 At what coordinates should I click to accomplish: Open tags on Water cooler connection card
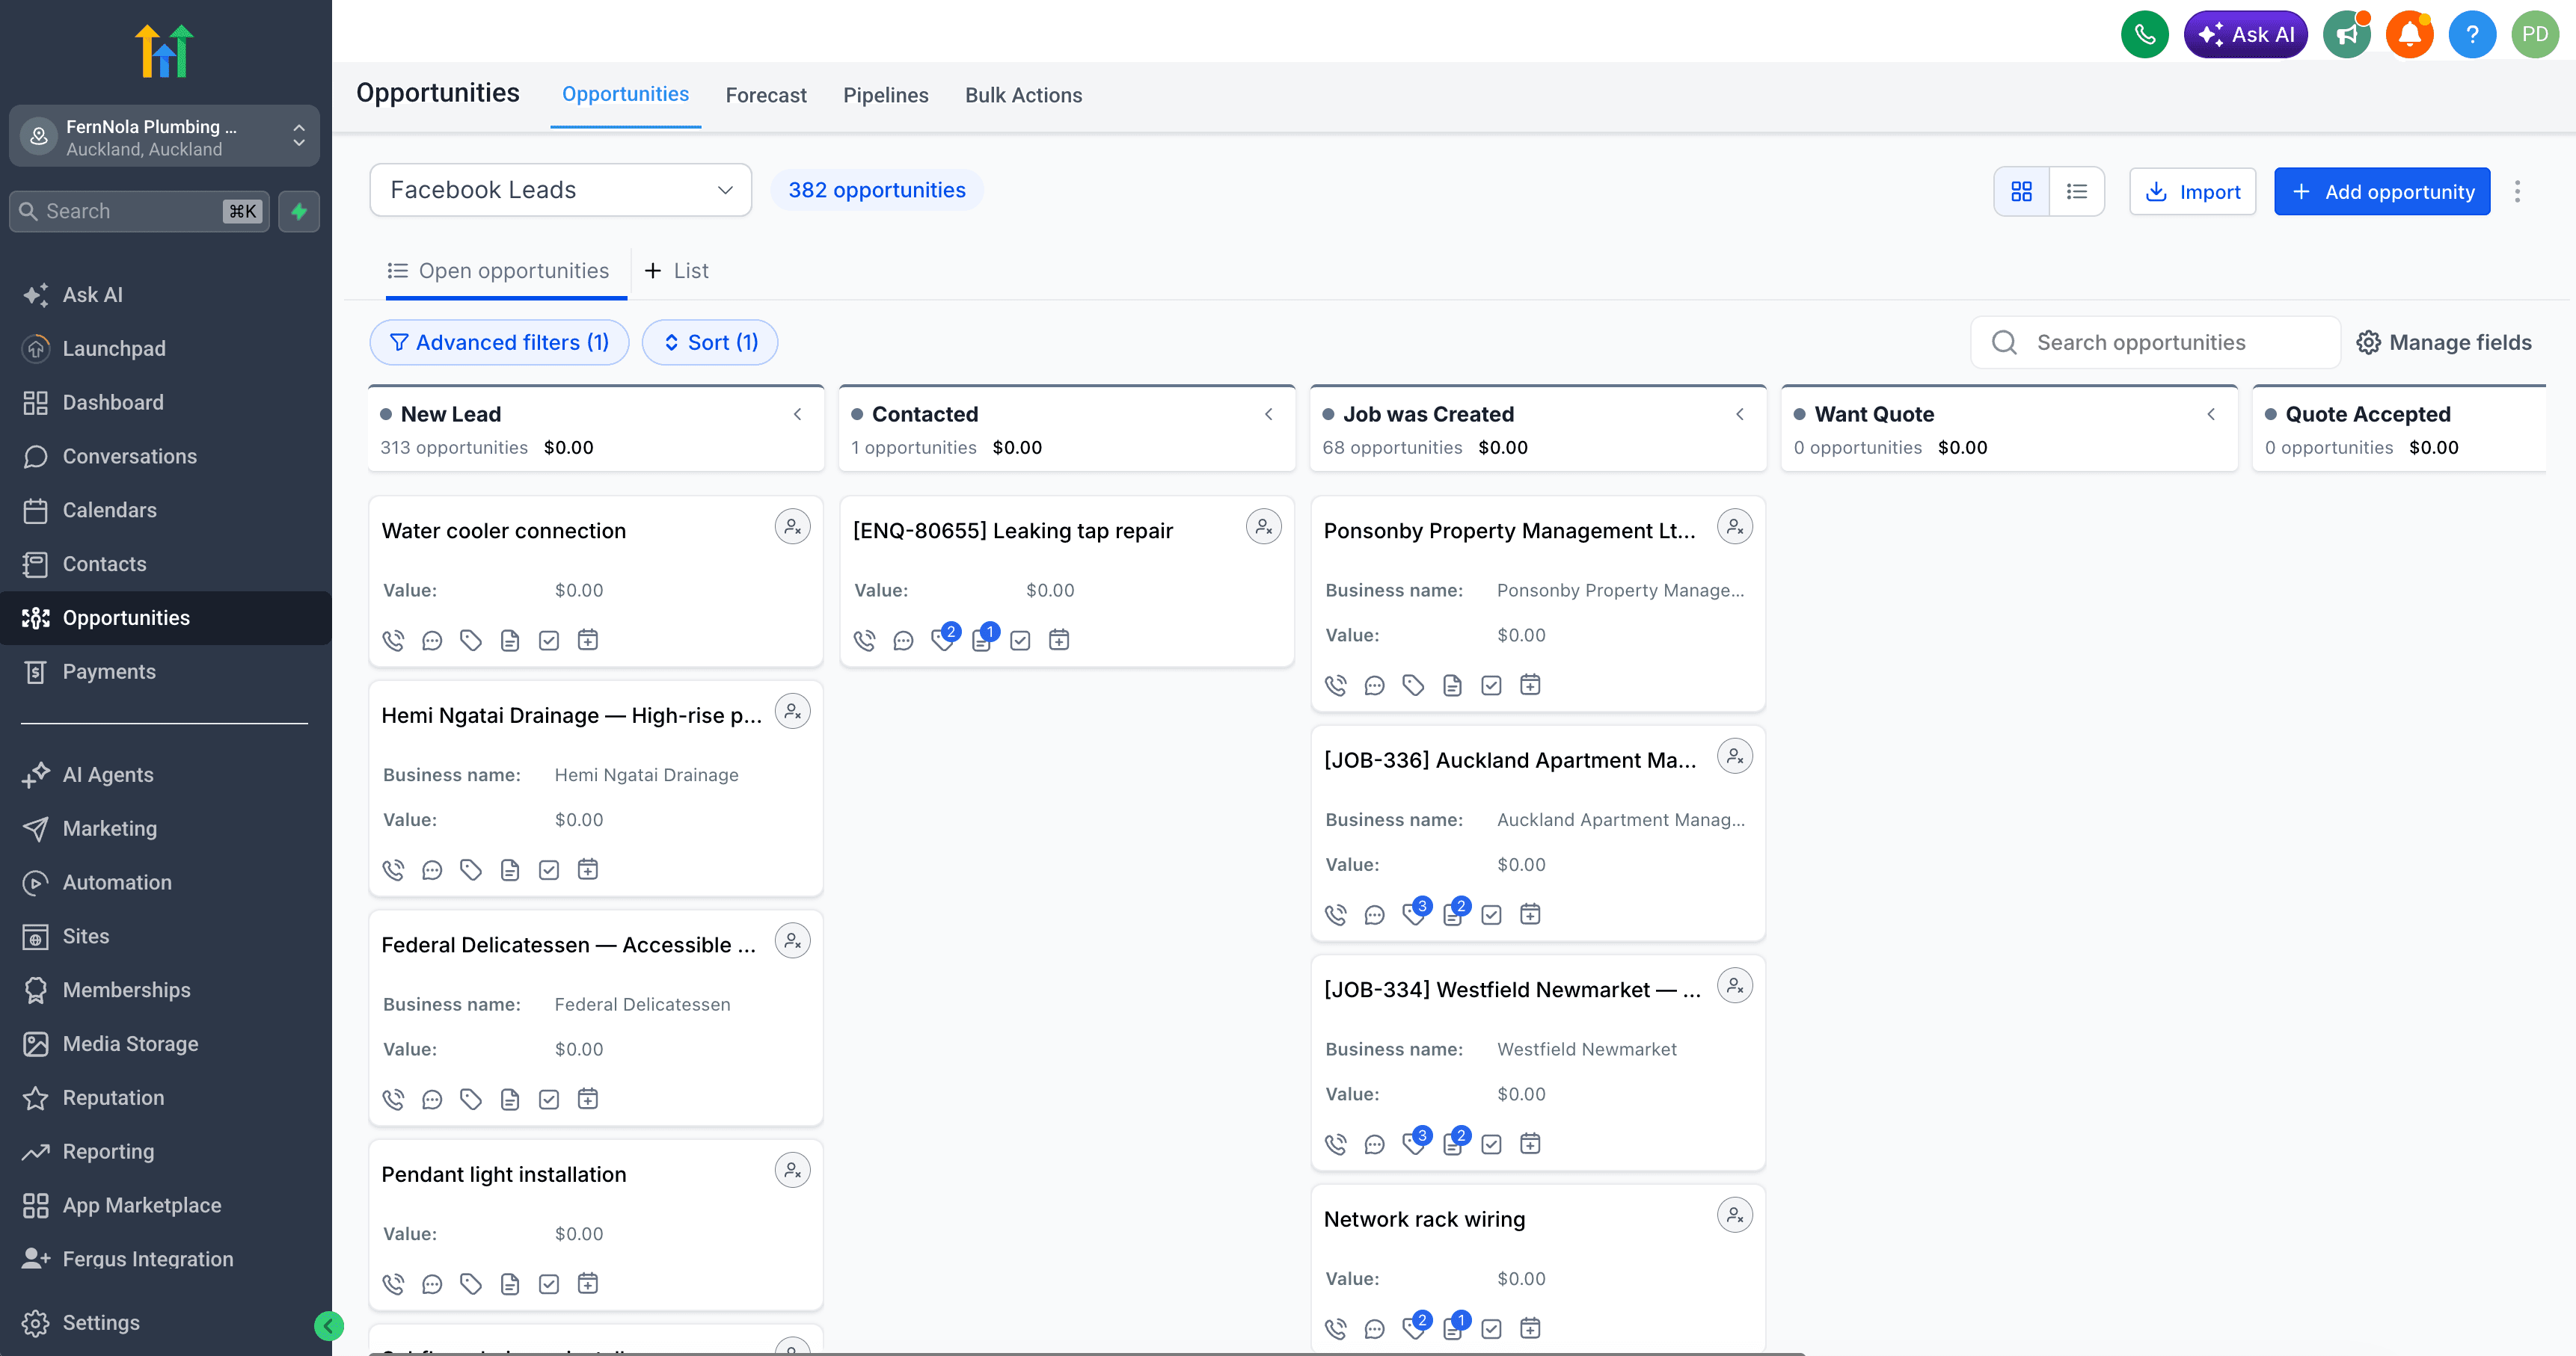click(471, 641)
